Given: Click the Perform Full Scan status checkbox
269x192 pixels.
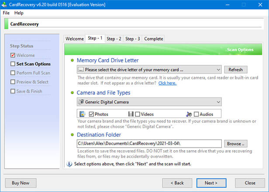Looking at the screenshot, I should tap(13, 73).
